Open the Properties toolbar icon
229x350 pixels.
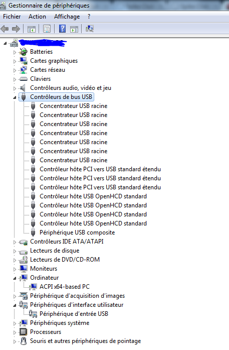(47, 29)
